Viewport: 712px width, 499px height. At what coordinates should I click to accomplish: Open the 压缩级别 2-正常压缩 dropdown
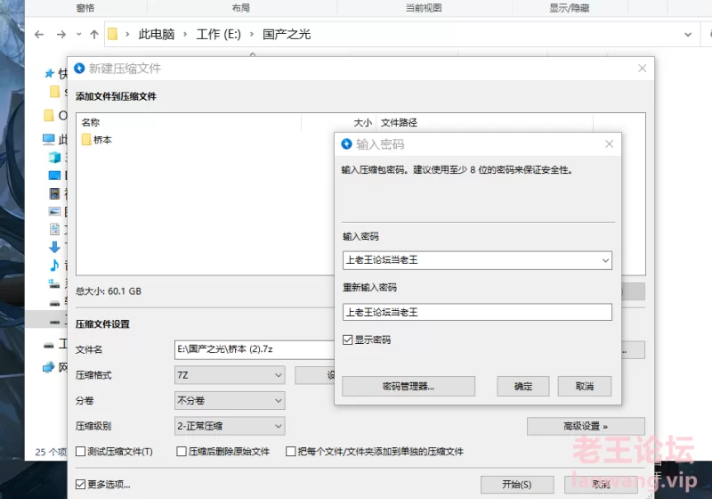pos(230,426)
